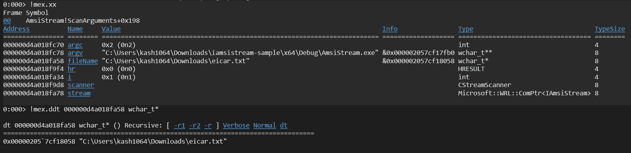
Task: Open the argc variable link
Action: click(x=75, y=45)
